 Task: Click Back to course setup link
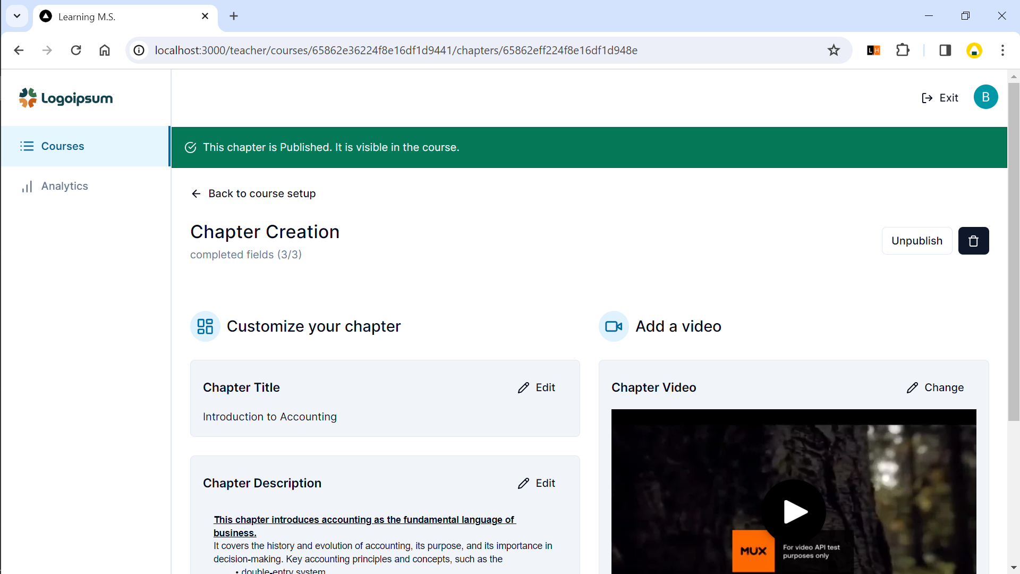[253, 193]
